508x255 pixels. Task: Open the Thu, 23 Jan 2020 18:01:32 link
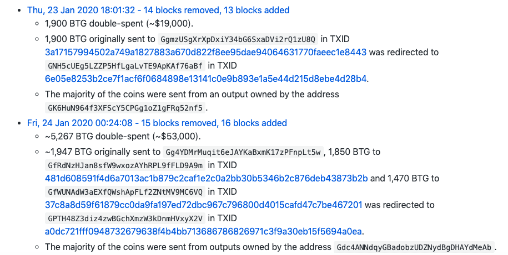tap(158, 11)
